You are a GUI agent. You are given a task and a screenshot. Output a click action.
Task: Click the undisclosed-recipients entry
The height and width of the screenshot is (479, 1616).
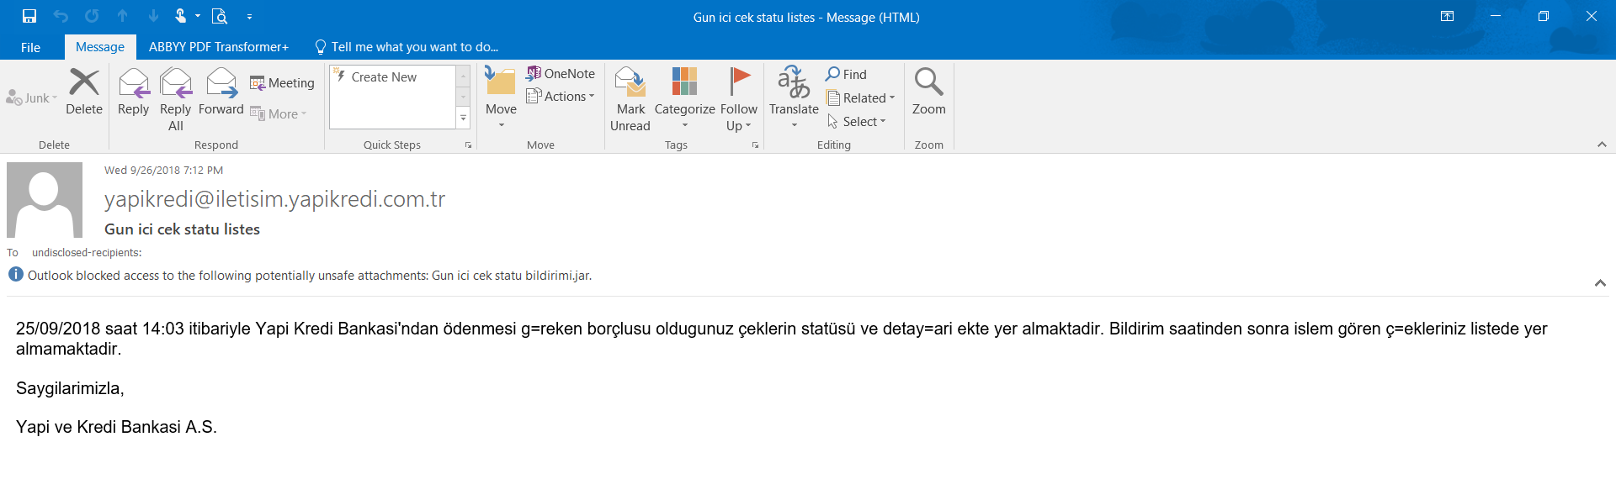[87, 253]
